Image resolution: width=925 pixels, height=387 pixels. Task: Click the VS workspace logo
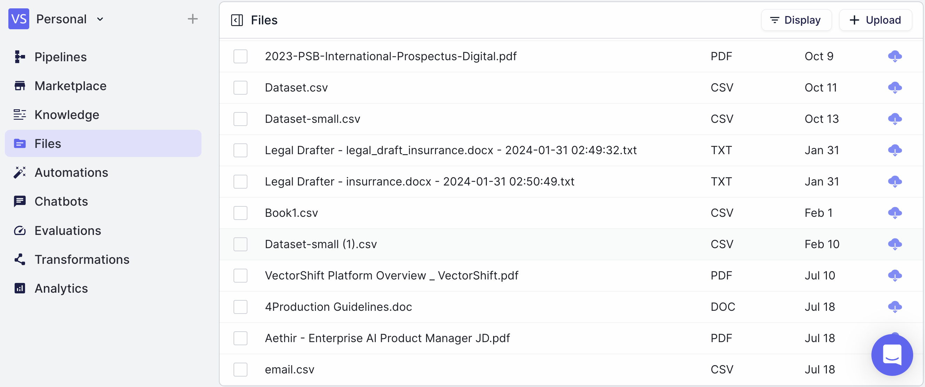click(x=19, y=19)
